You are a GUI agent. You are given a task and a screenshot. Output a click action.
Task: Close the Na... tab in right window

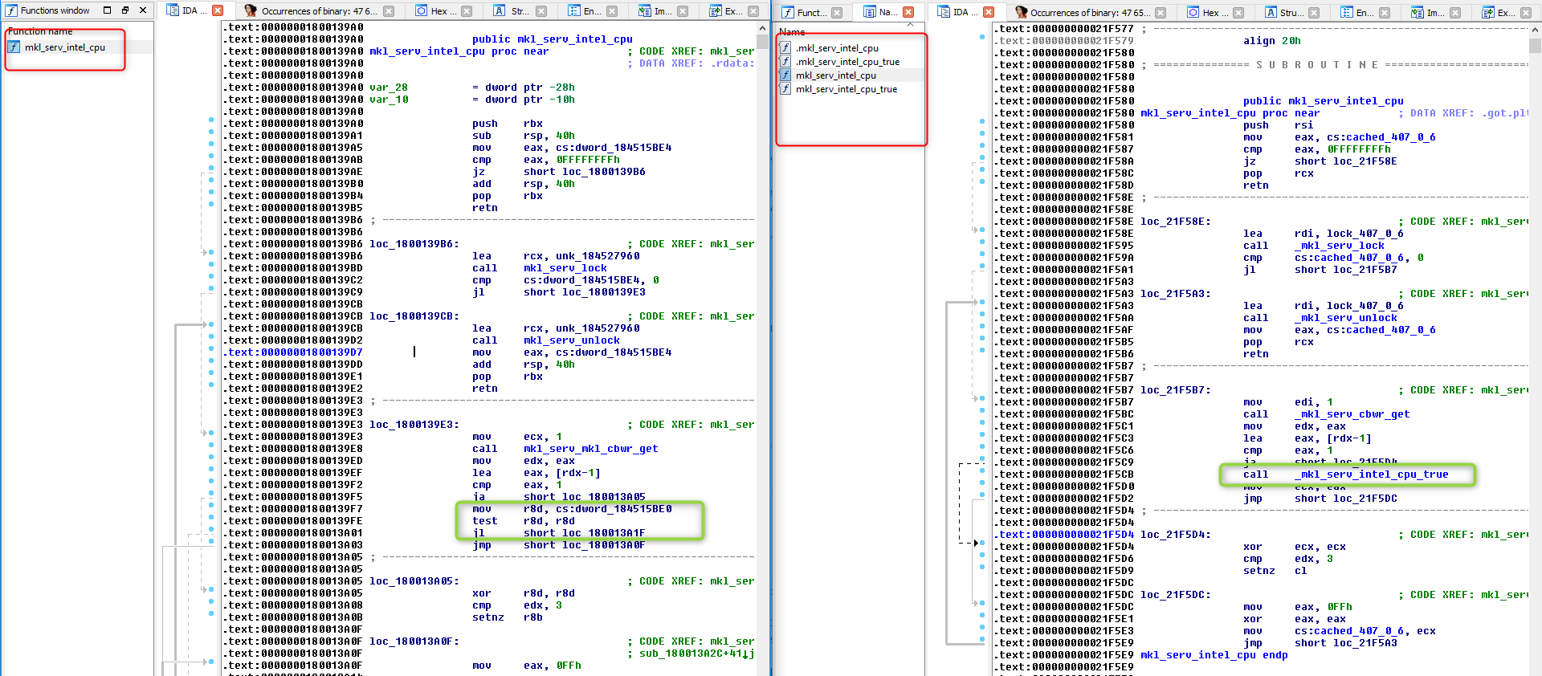pyautogui.click(x=908, y=12)
